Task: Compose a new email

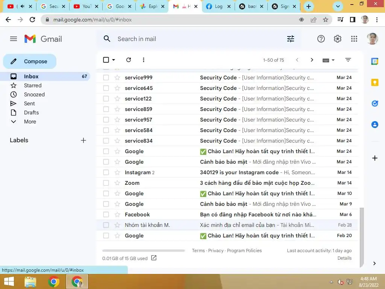Action: coord(30,61)
